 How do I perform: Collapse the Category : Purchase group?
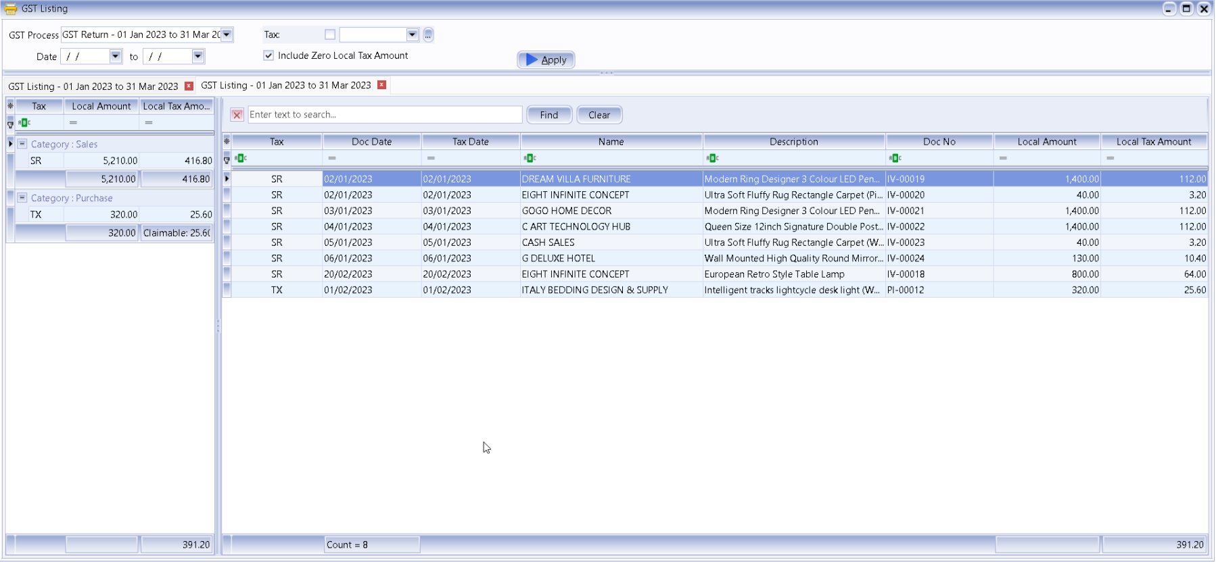click(x=22, y=198)
